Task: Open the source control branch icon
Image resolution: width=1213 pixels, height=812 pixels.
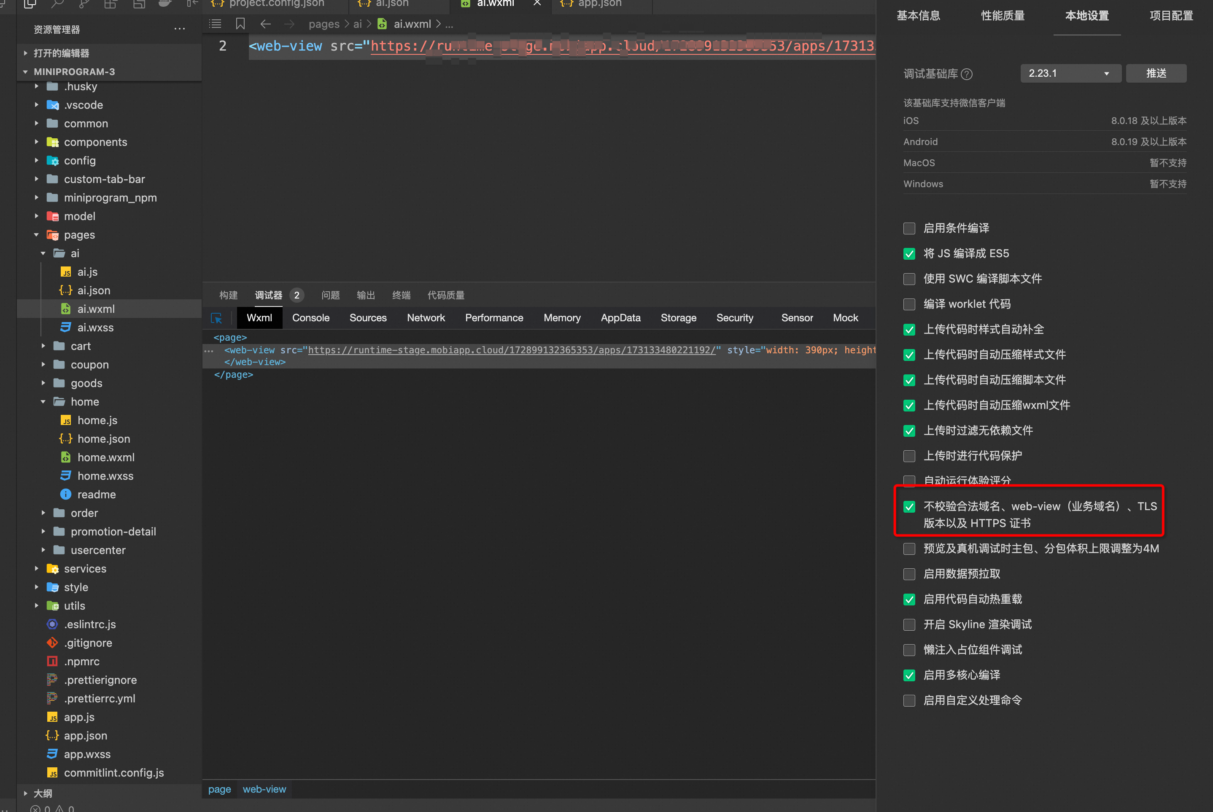Action: (84, 4)
